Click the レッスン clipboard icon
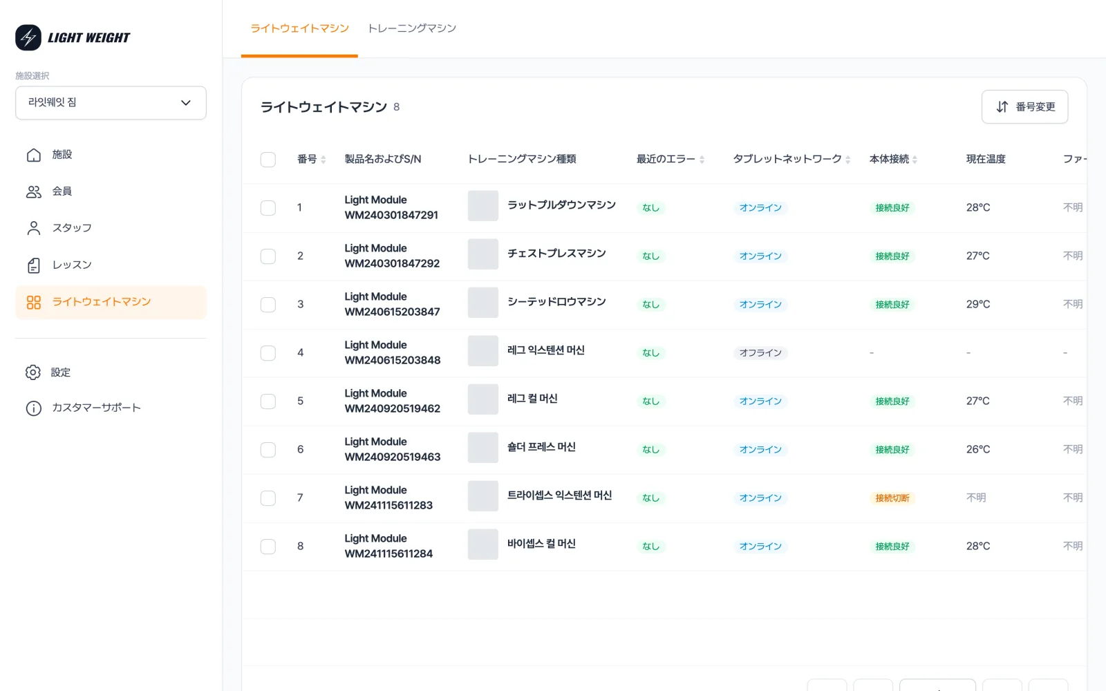The height and width of the screenshot is (691, 1106). point(34,265)
